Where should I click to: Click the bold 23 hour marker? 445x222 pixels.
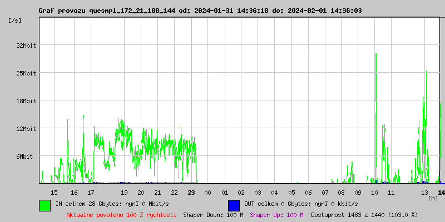(x=191, y=193)
